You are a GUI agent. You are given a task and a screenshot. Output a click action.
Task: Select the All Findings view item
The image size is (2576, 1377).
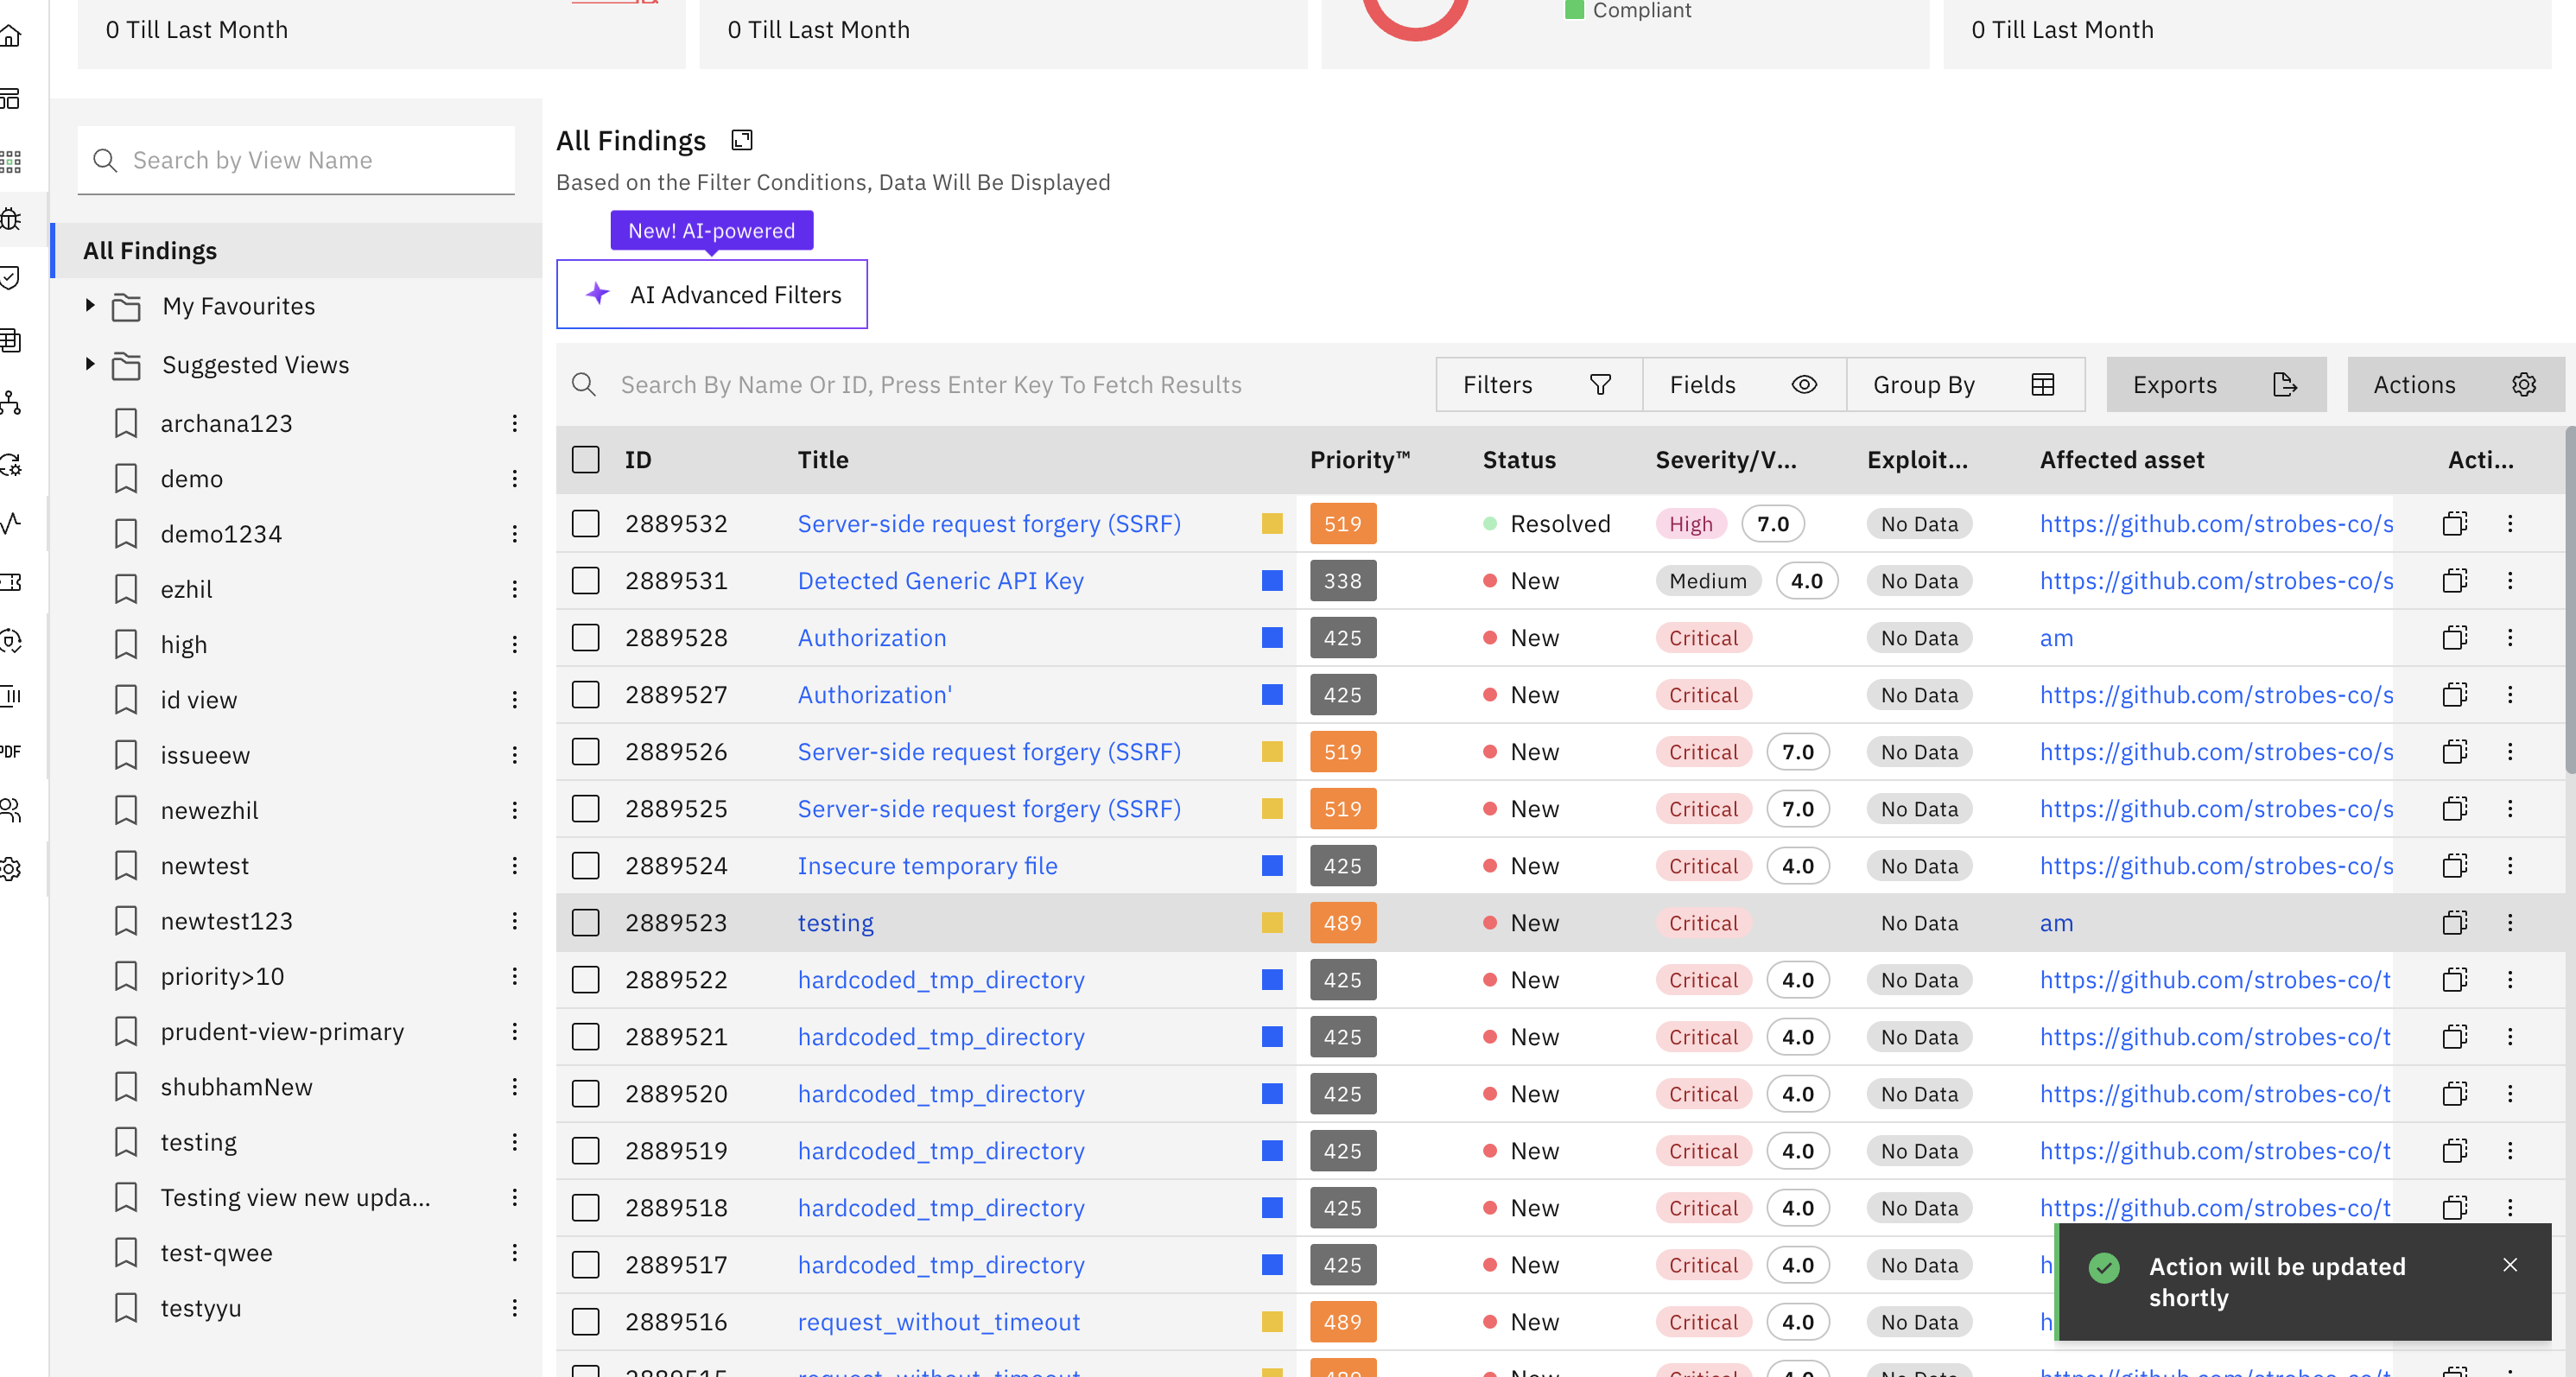pyautogui.click(x=150, y=251)
